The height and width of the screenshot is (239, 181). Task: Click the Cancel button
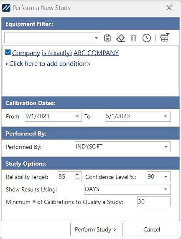click(152, 229)
